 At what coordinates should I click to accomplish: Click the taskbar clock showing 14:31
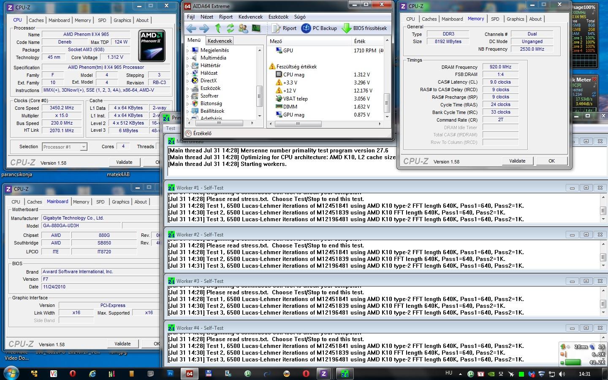click(584, 374)
